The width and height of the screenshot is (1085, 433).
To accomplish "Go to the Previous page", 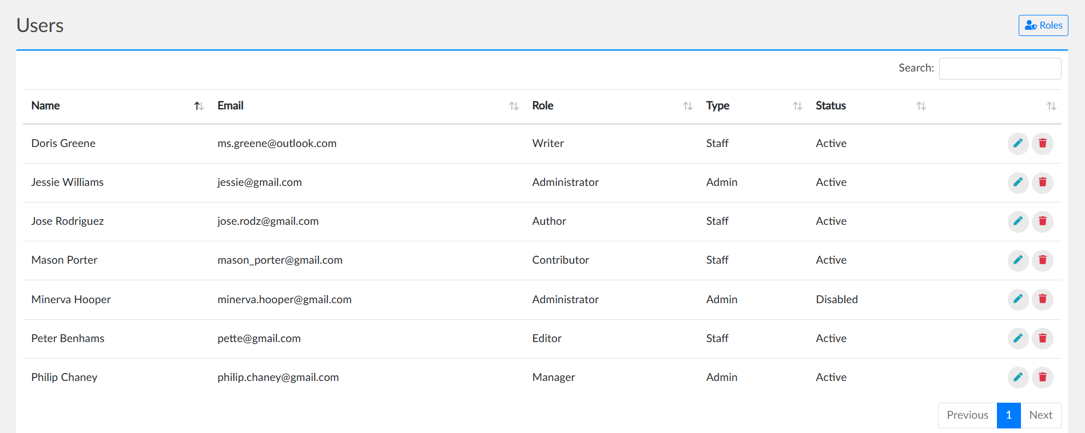I will 967,415.
